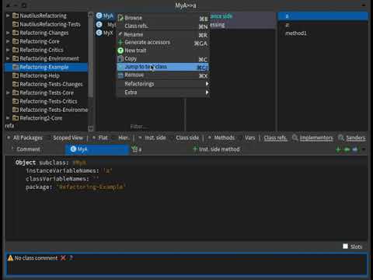Select the highlighted 'a' method in method list

322,16
